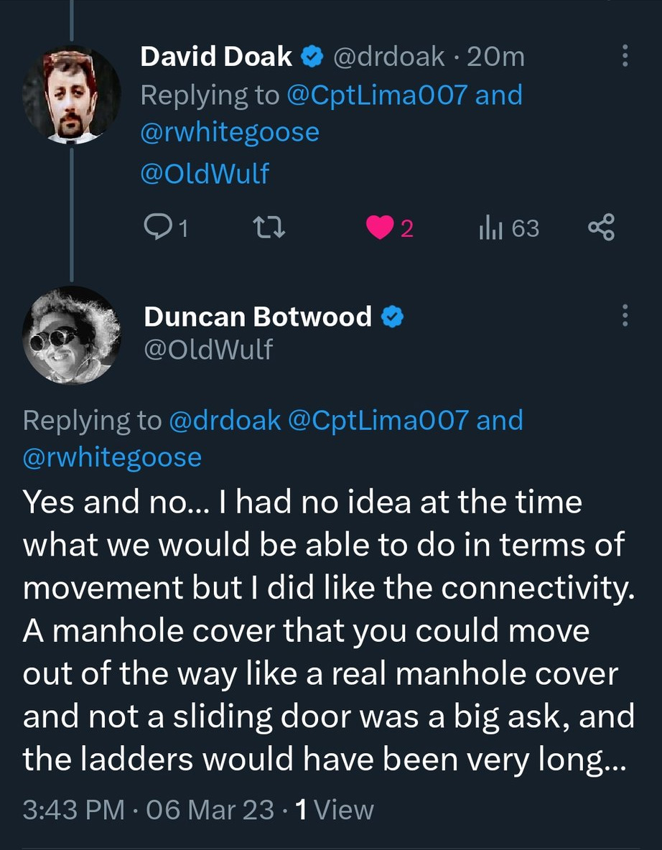Open David Doak's profile picture
The width and height of the screenshot is (662, 850).
click(70, 95)
